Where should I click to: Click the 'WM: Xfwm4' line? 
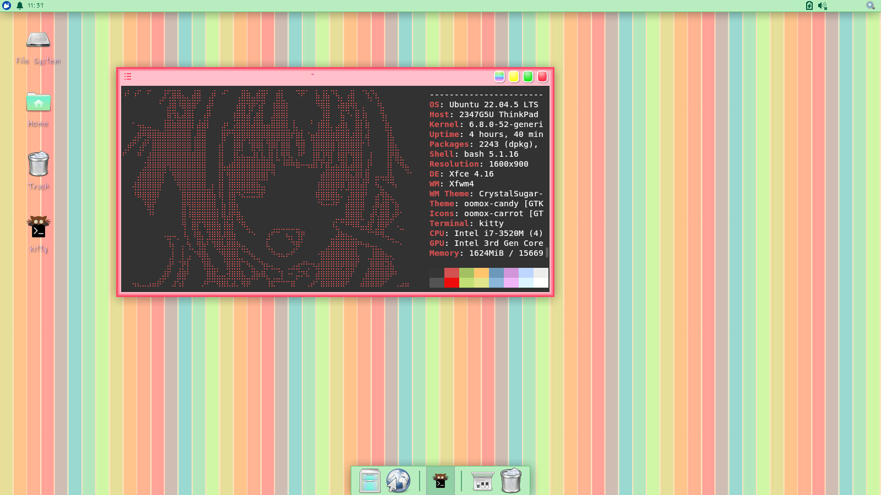tap(452, 184)
